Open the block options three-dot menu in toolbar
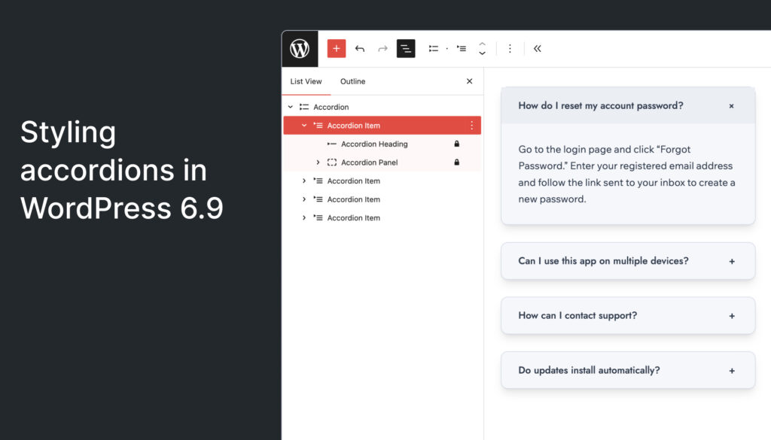The height and width of the screenshot is (440, 771). coord(510,49)
